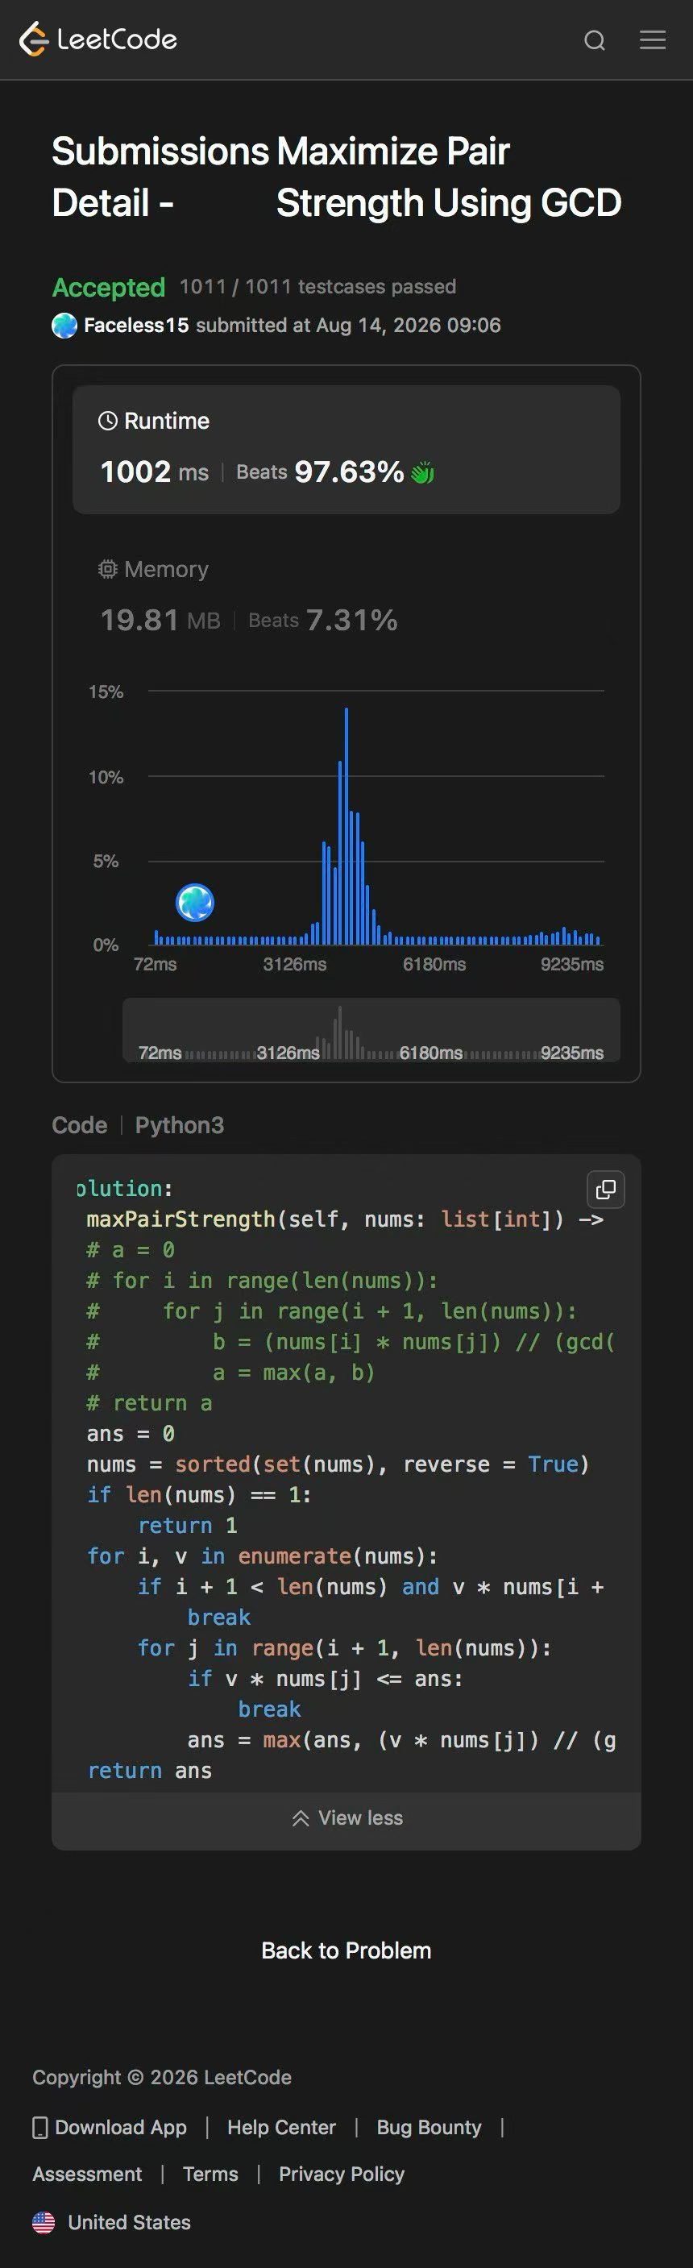
Task: Open Terms footer link
Action: point(210,2175)
